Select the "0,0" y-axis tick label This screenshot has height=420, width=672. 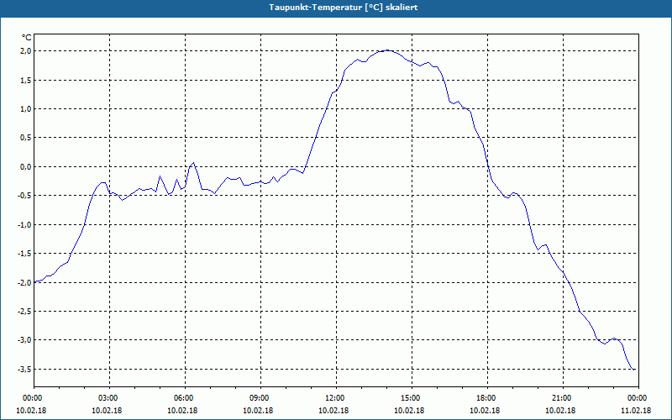coord(26,166)
